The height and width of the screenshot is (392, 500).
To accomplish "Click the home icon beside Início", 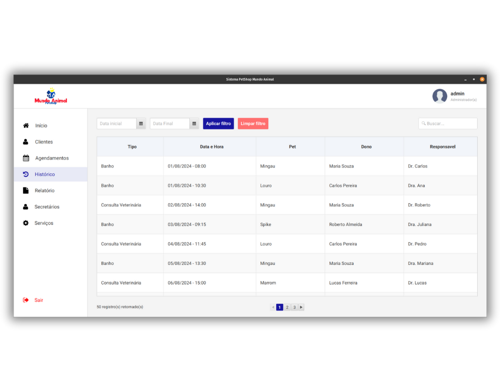I will [26, 126].
